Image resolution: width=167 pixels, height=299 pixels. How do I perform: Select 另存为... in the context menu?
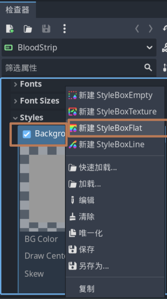[x=115, y=266]
